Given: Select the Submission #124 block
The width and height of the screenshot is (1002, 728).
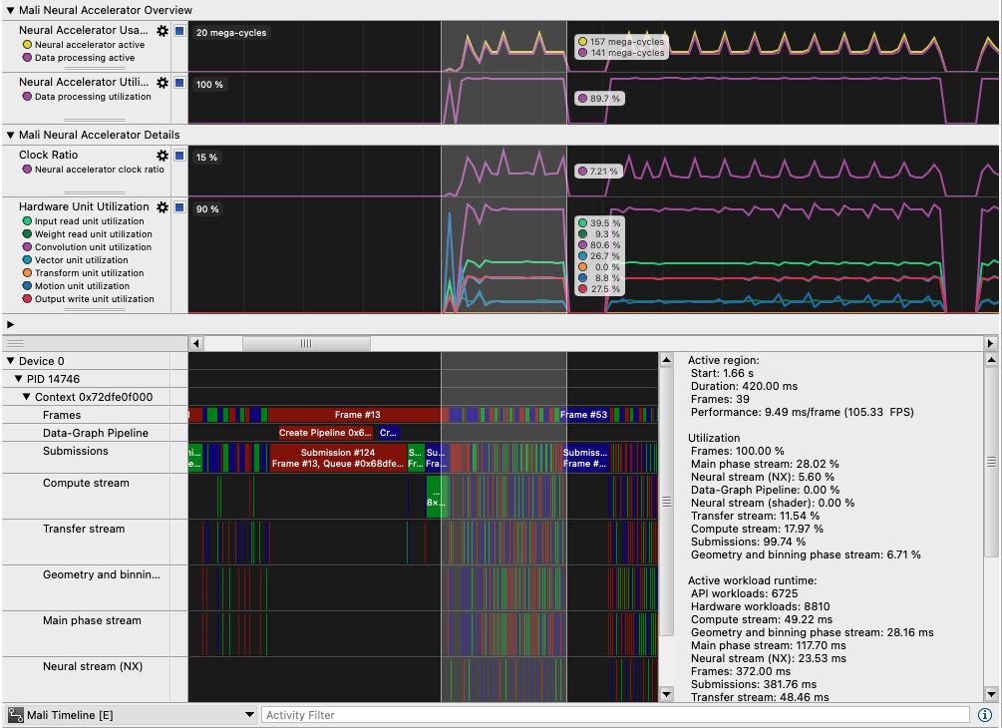Looking at the screenshot, I should (338, 458).
